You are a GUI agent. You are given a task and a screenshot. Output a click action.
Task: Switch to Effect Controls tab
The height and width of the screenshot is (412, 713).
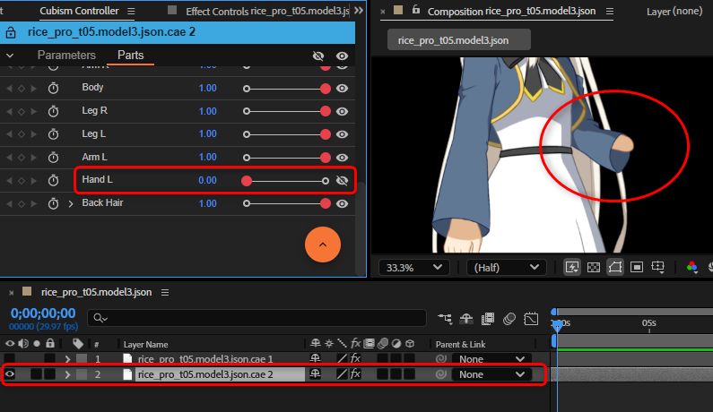[x=267, y=12]
